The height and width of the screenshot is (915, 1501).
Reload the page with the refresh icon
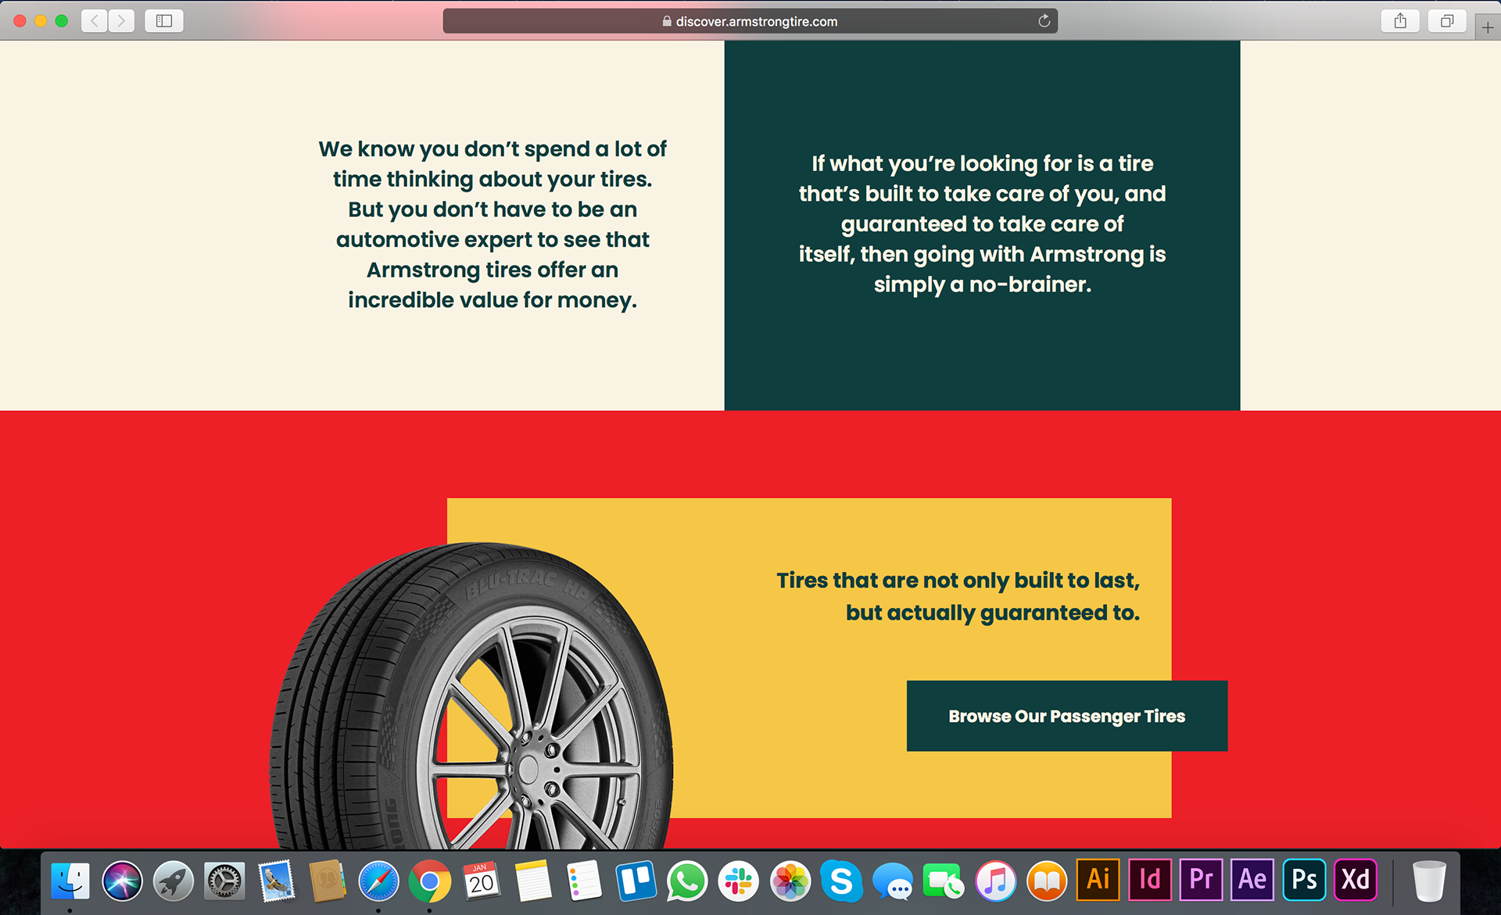tap(1044, 21)
